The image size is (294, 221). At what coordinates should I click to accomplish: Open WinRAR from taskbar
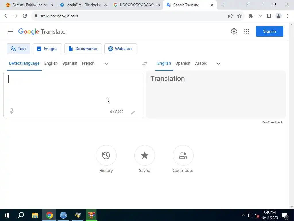click(92, 215)
